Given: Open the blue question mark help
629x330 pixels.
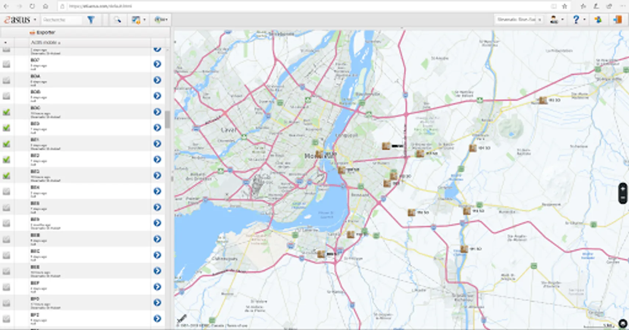Looking at the screenshot, I should [x=576, y=20].
